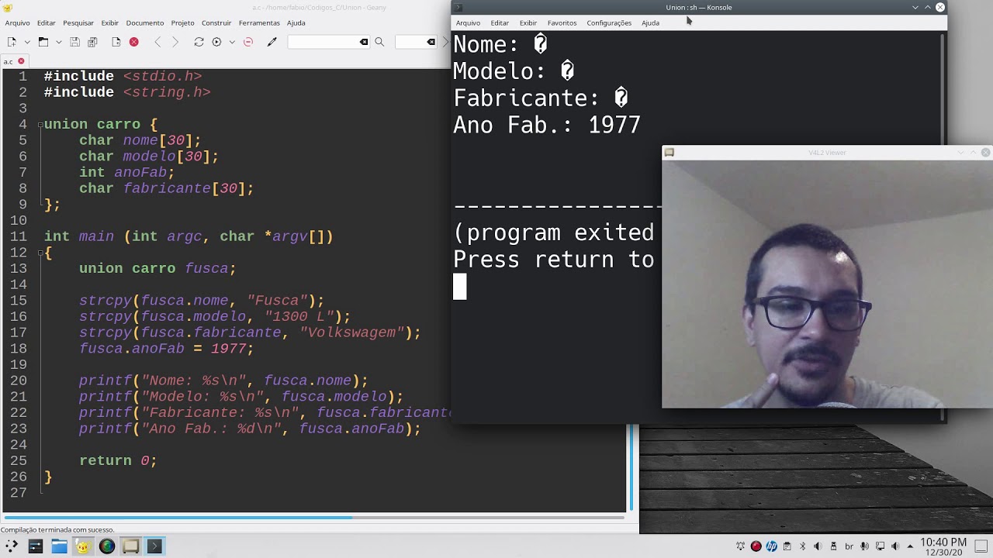Expand the new file dropdown arrow

point(27,42)
